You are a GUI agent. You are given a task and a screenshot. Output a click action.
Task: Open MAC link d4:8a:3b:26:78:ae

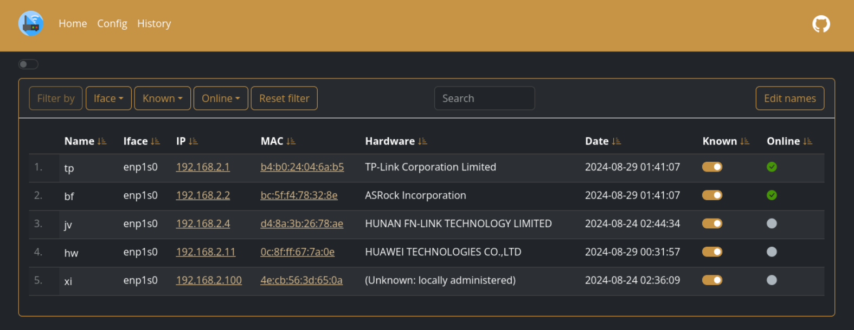tap(301, 223)
